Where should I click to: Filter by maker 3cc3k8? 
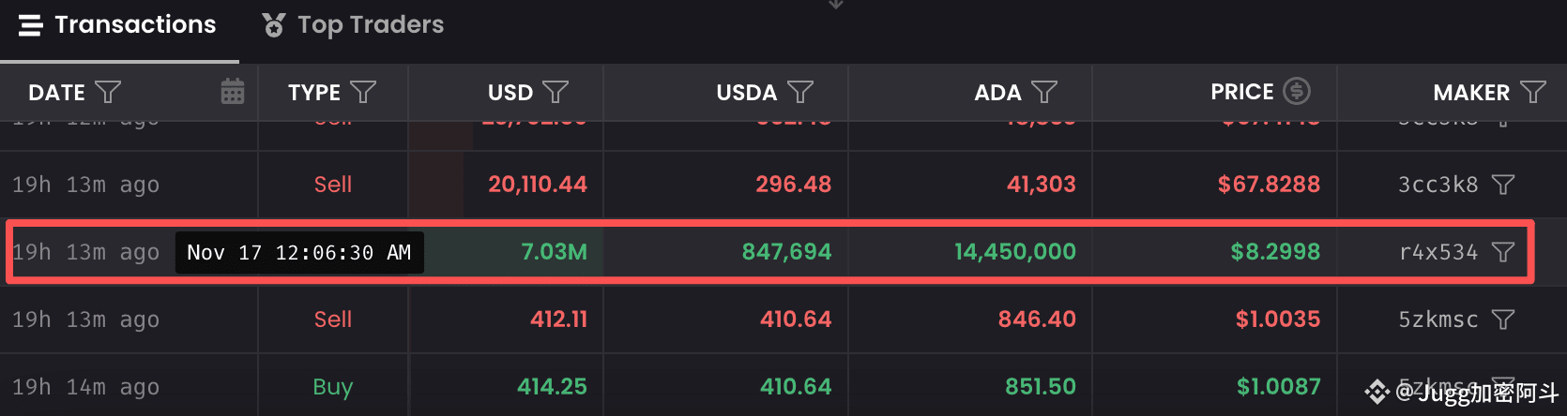coord(1503,185)
